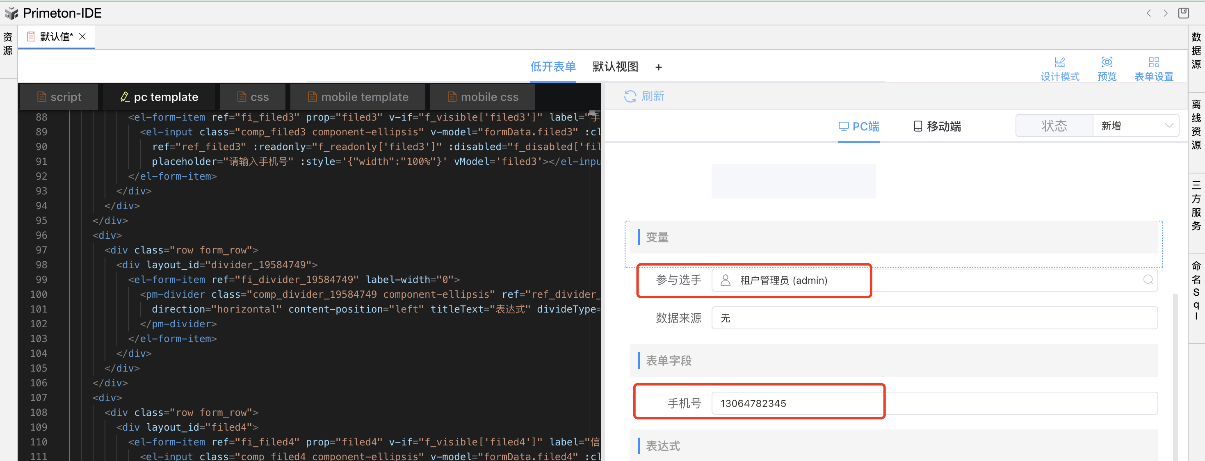This screenshot has height=461, width=1205.
Task: Open 表单设置 form settings icon
Action: tap(1154, 63)
